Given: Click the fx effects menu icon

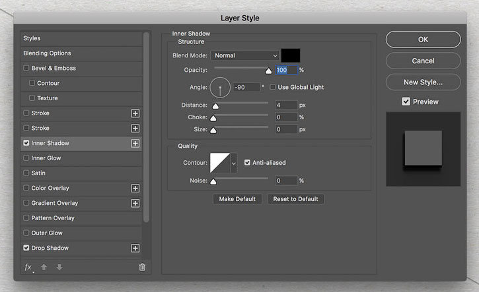Looking at the screenshot, I should click(x=28, y=268).
